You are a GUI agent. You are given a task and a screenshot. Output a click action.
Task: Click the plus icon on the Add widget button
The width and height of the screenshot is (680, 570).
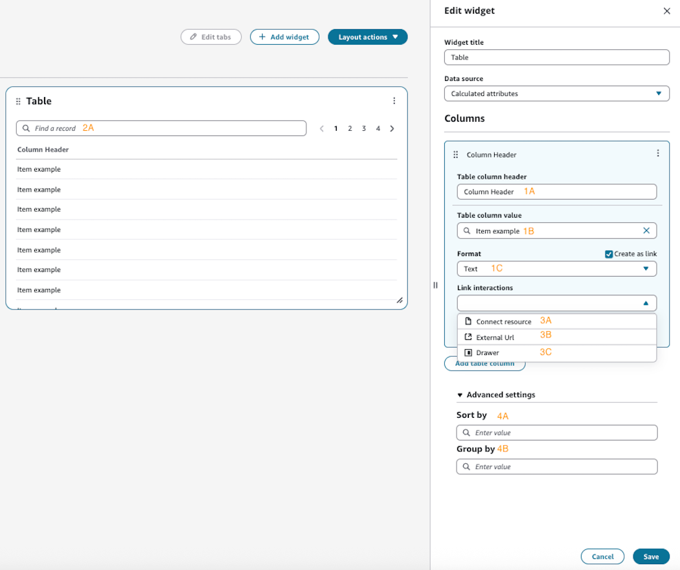[x=262, y=37]
